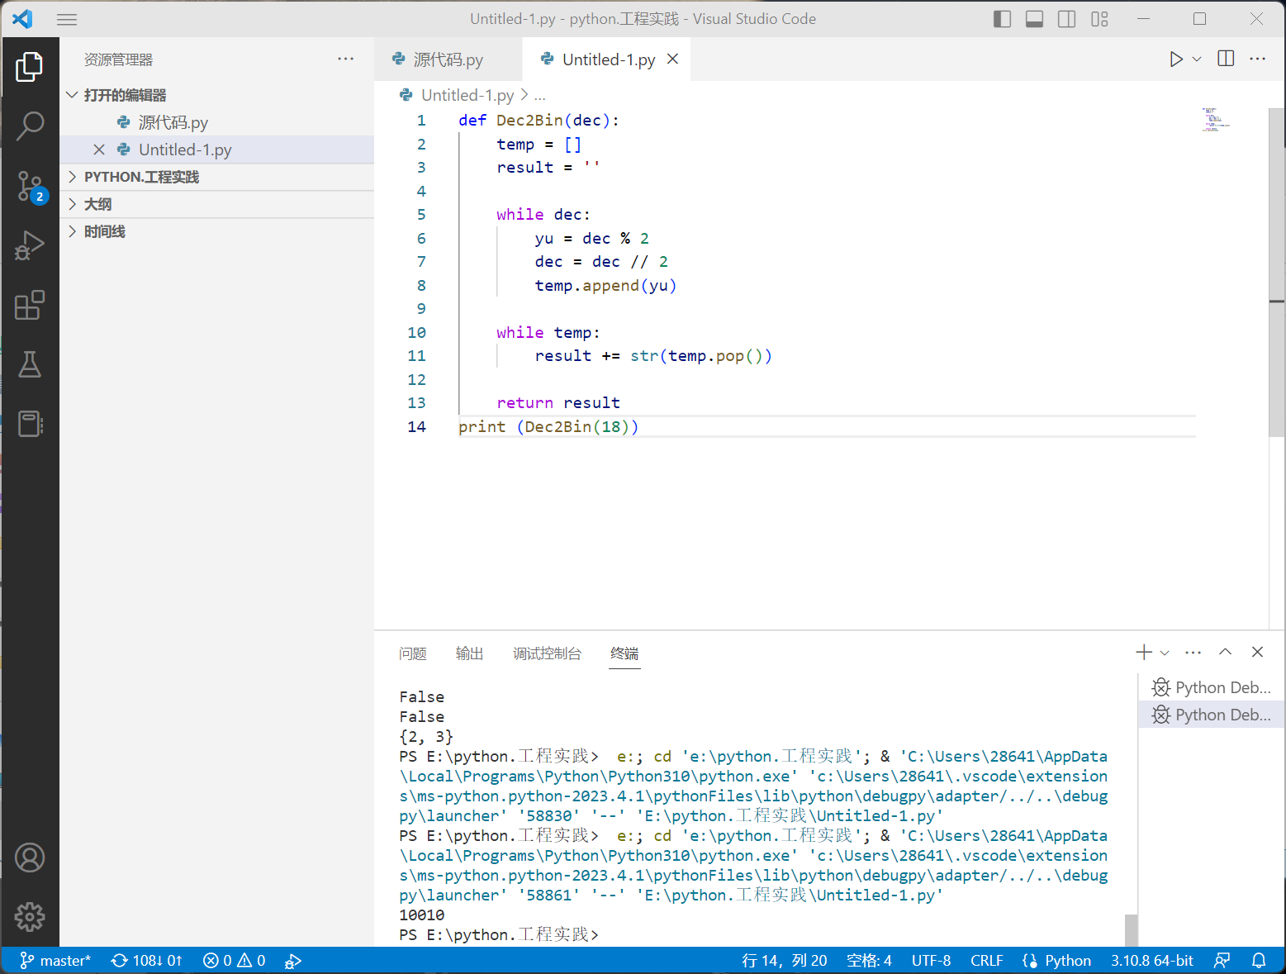The width and height of the screenshot is (1286, 974).
Task: Open notifications bell icon
Action: (x=1259, y=961)
